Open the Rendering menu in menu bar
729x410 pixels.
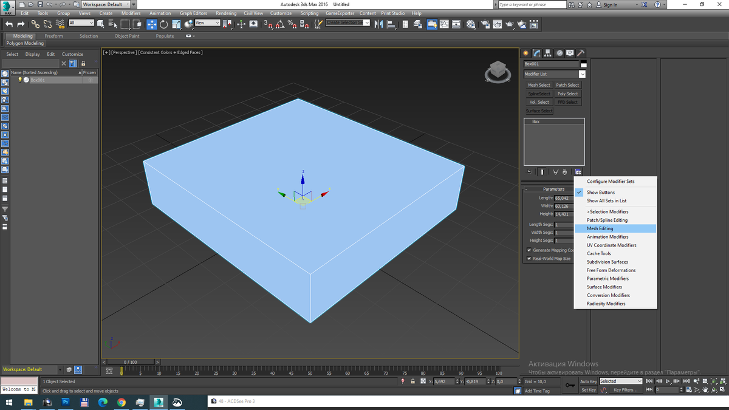(x=226, y=13)
